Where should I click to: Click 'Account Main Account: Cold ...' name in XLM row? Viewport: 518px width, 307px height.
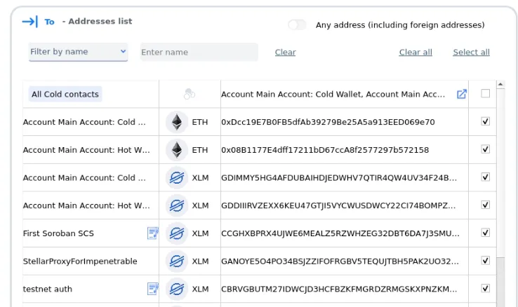tap(84, 178)
